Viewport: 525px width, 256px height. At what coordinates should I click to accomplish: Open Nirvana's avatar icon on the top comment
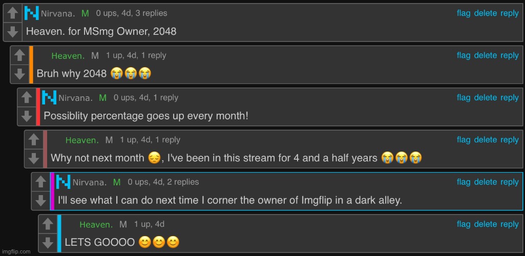click(x=32, y=13)
